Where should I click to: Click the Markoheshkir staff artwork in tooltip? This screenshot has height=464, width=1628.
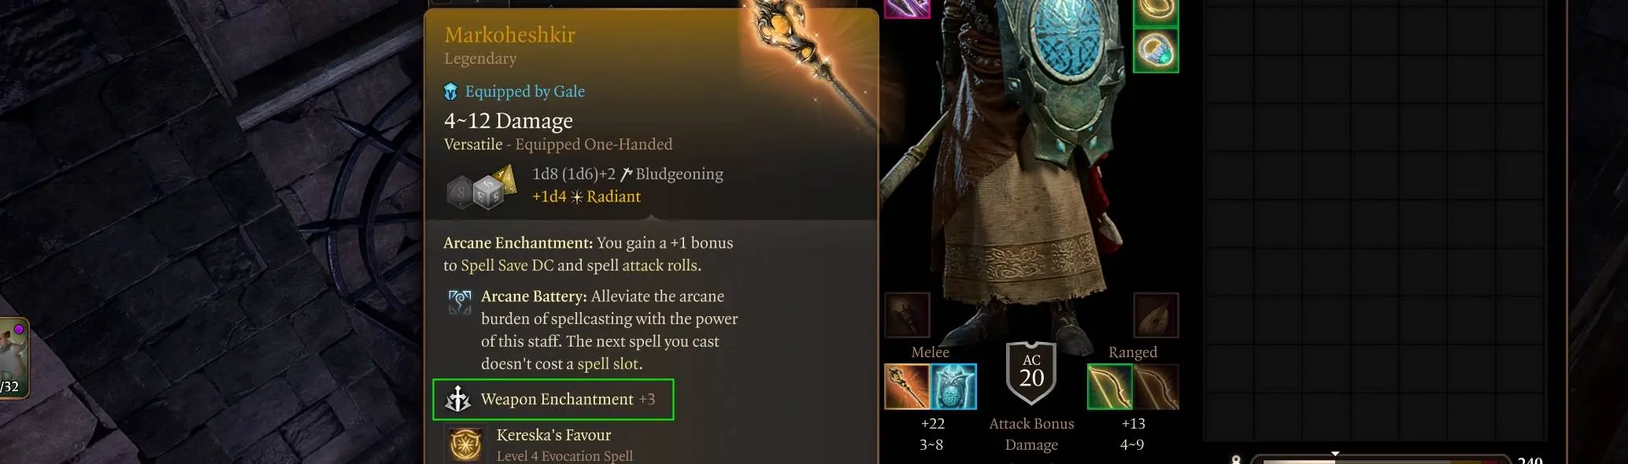[811, 64]
